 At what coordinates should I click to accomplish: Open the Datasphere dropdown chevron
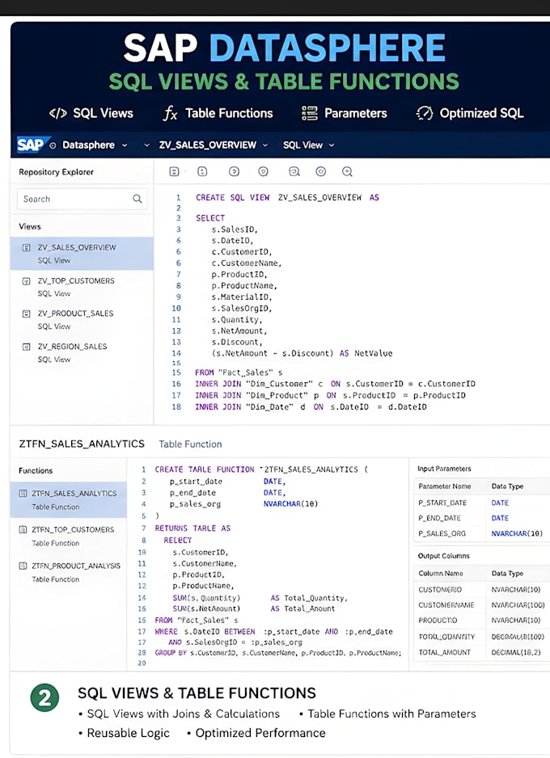[x=125, y=145]
